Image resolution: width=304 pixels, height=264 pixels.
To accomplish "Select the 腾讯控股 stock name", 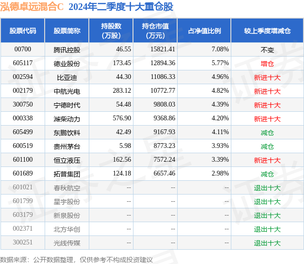I will pos(67,50).
